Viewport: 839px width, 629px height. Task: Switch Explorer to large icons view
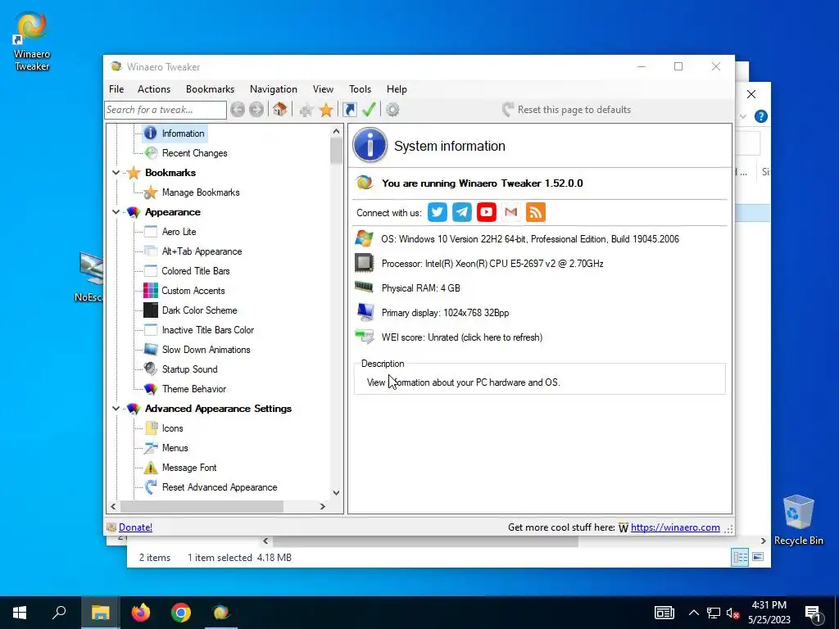click(x=758, y=557)
